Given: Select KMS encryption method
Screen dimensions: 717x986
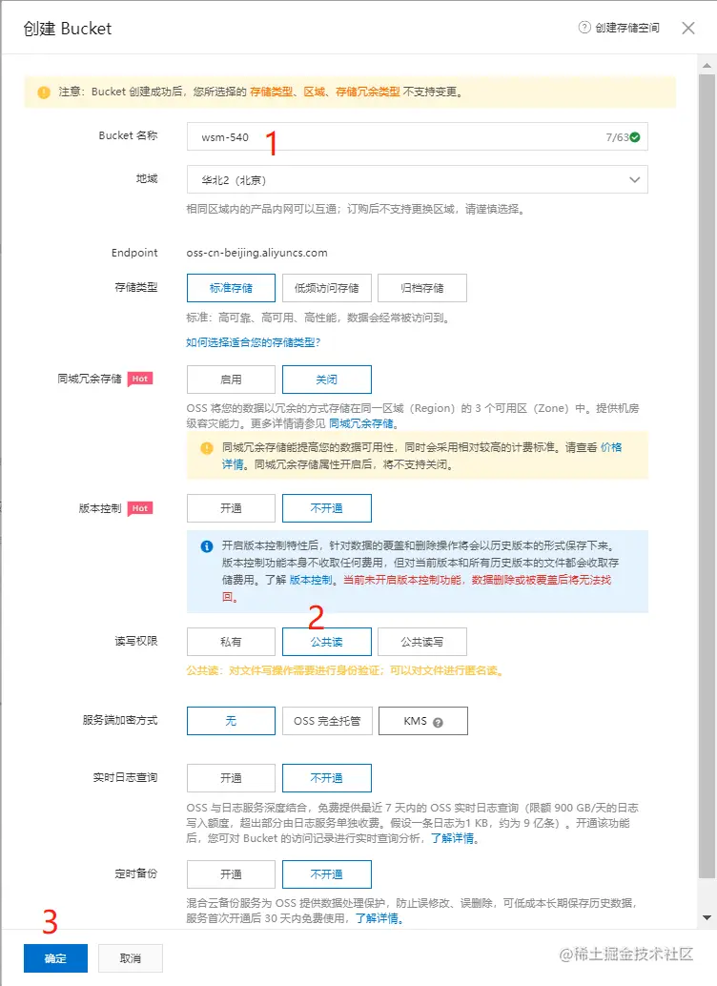Looking at the screenshot, I should pyautogui.click(x=423, y=721).
